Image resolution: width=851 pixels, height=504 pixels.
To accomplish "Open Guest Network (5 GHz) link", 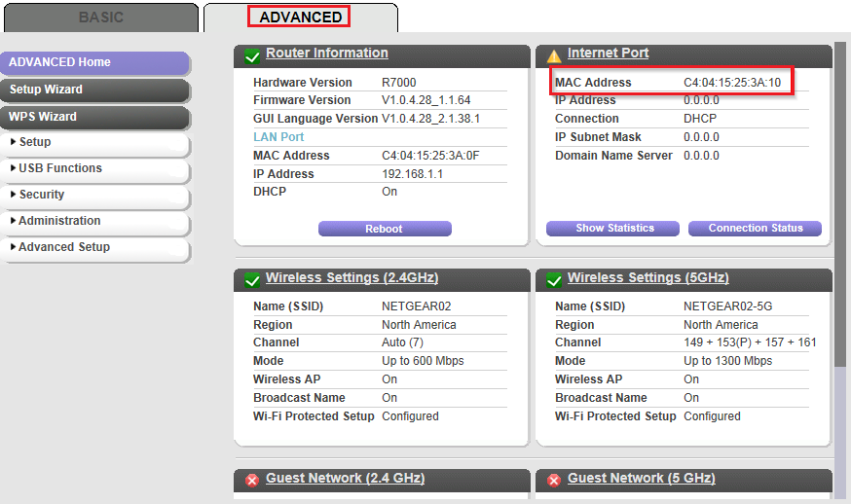I will [x=641, y=478].
